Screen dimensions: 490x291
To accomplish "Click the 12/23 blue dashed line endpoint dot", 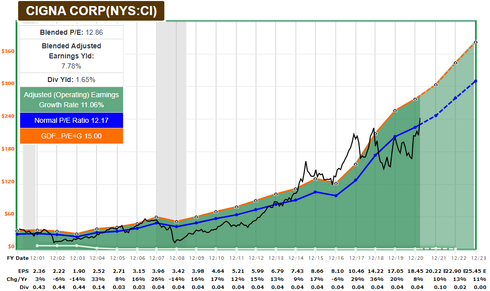I will 475,81.
